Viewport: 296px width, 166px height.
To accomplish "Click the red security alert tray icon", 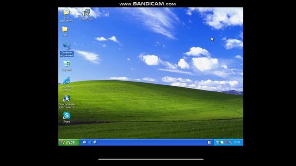I will coord(226,142).
